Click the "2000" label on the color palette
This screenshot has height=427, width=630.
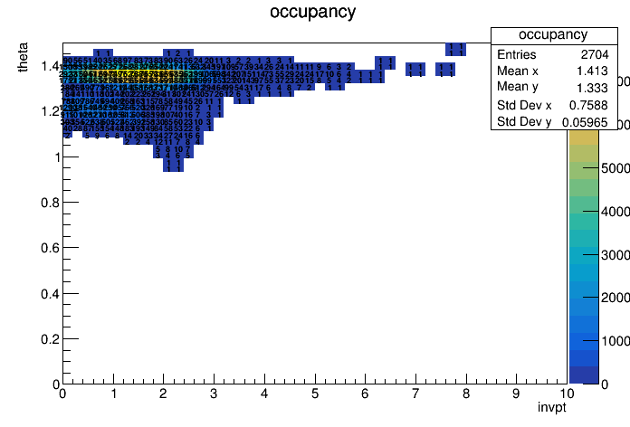coord(616,298)
